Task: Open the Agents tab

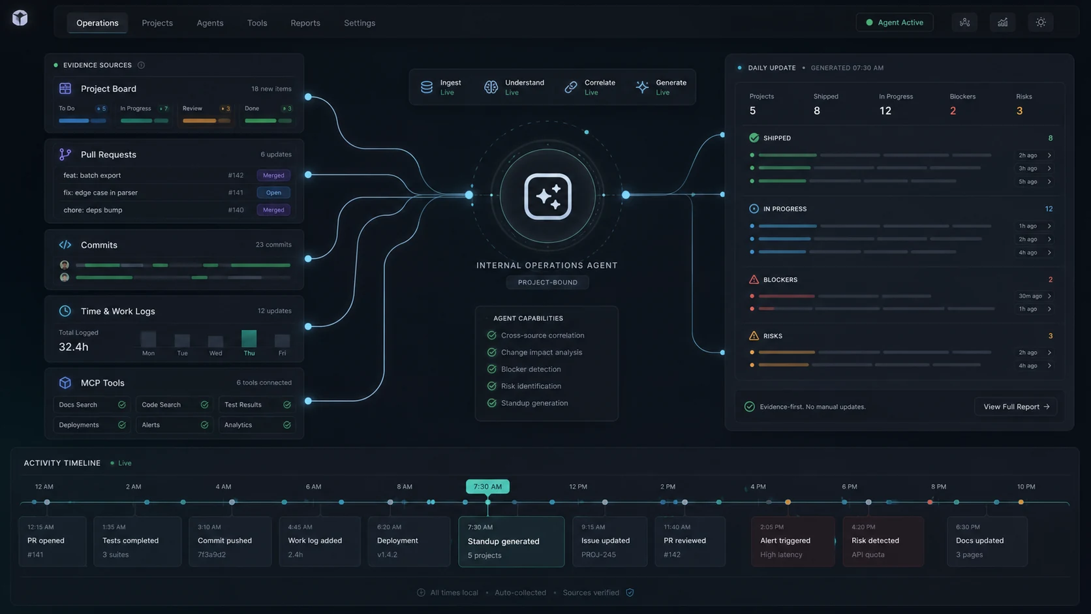Action: (210, 23)
